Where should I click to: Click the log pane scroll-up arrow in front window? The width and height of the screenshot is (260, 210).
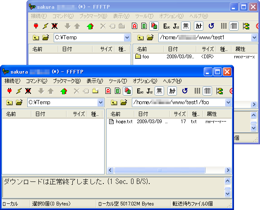pyautogui.click(x=227, y=181)
